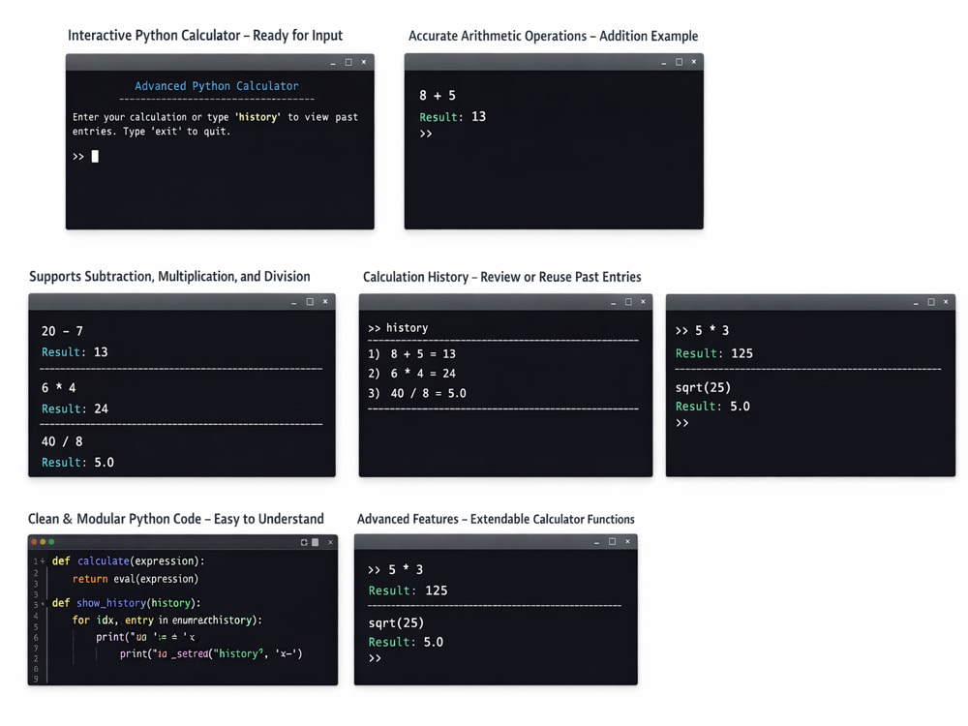Close the window showing 20 - 7
This screenshot has width=968, height=726.
point(325,301)
